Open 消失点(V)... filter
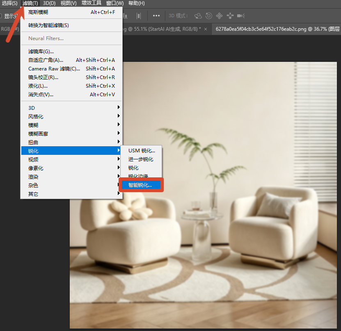The width and height of the screenshot is (341, 331). pyautogui.click(x=71, y=95)
